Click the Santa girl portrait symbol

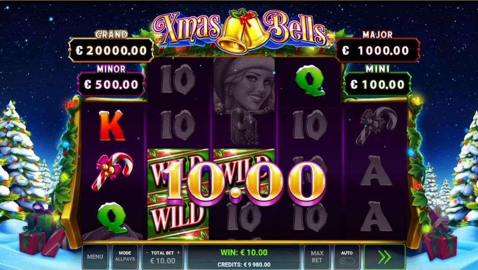244,85
